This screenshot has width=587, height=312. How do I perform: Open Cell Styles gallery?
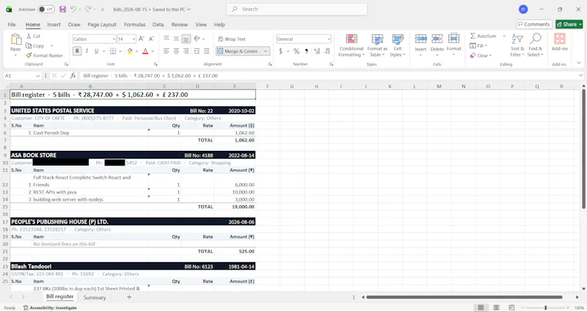pos(398,45)
